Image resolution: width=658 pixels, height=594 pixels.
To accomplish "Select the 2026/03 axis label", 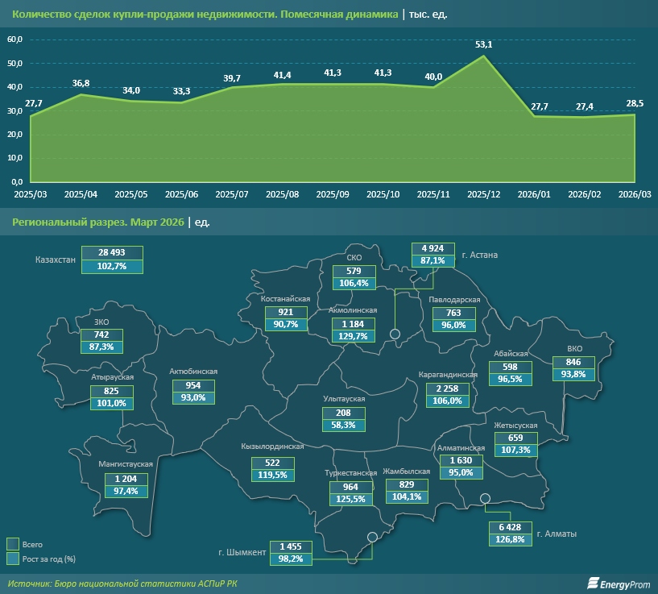I will (634, 194).
